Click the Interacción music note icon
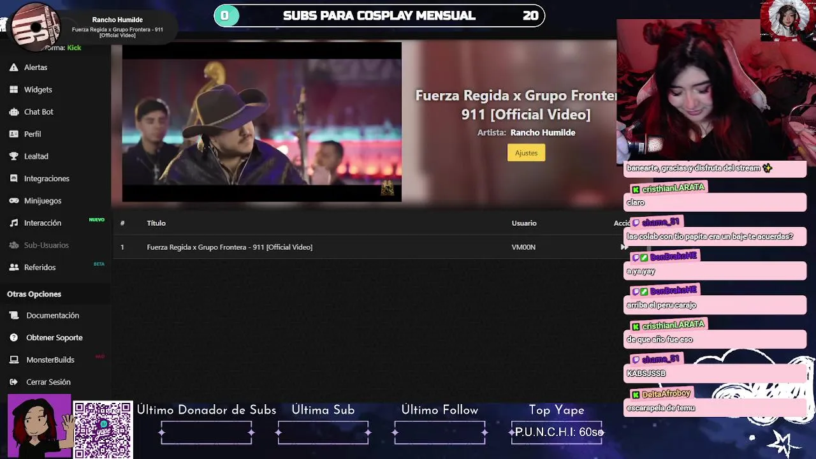This screenshot has height=459, width=816. 14,223
